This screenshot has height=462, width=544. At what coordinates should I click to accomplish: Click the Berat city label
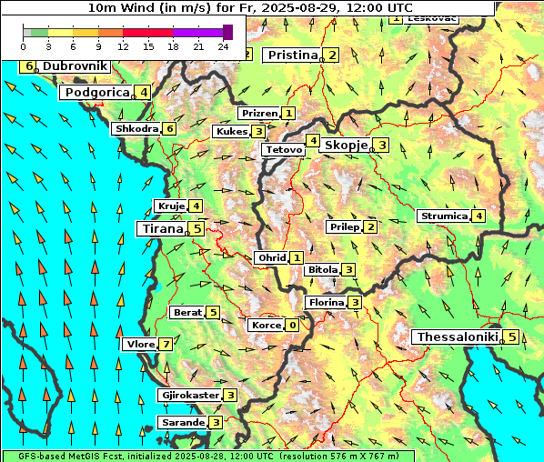point(187,313)
